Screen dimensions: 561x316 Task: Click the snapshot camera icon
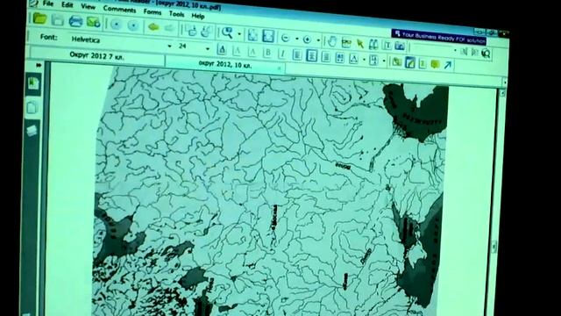pyautogui.click(x=400, y=46)
